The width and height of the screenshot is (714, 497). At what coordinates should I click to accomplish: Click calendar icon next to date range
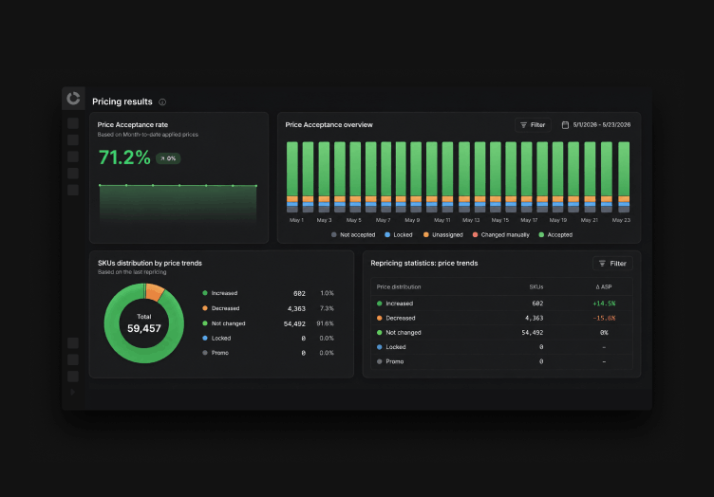pos(565,125)
